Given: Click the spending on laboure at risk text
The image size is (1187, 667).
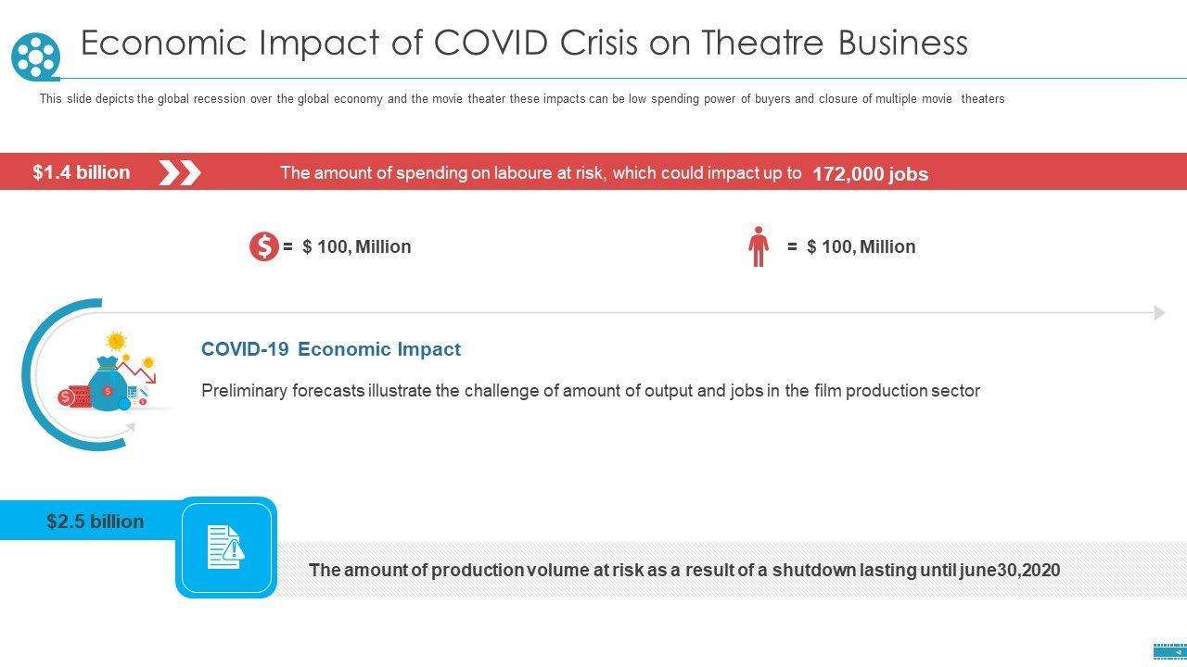Looking at the screenshot, I should [x=541, y=173].
